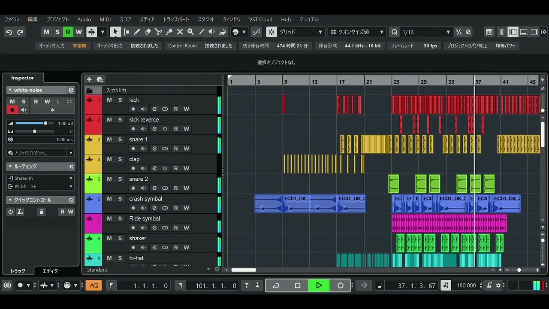Open the iterative quantize icon
Image resolution: width=549 pixels, height=309 pixels.
[x=459, y=32]
